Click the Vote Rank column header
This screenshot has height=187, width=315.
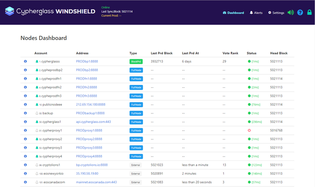tap(230, 53)
